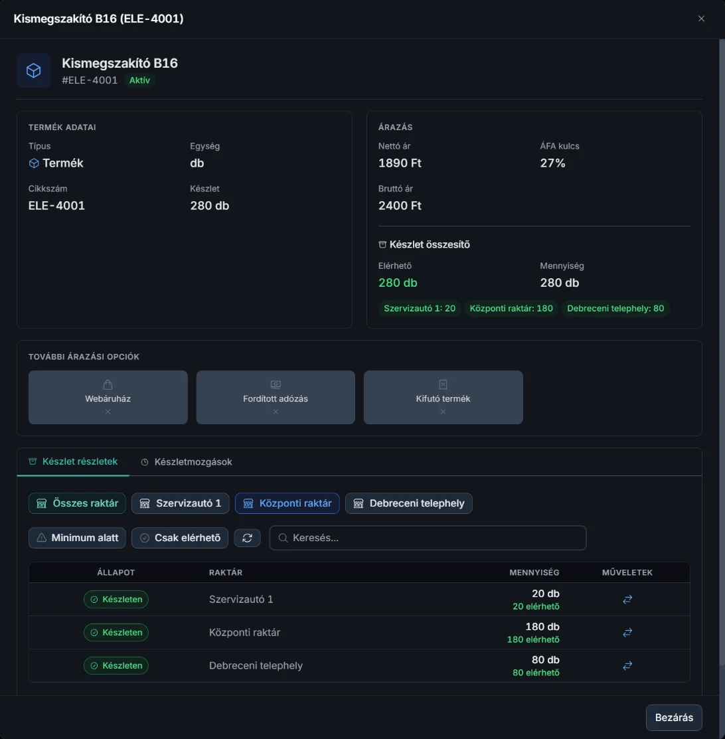This screenshot has height=739, width=725.
Task: Click the Központi raktár: 180 stock chip
Action: coord(511,308)
